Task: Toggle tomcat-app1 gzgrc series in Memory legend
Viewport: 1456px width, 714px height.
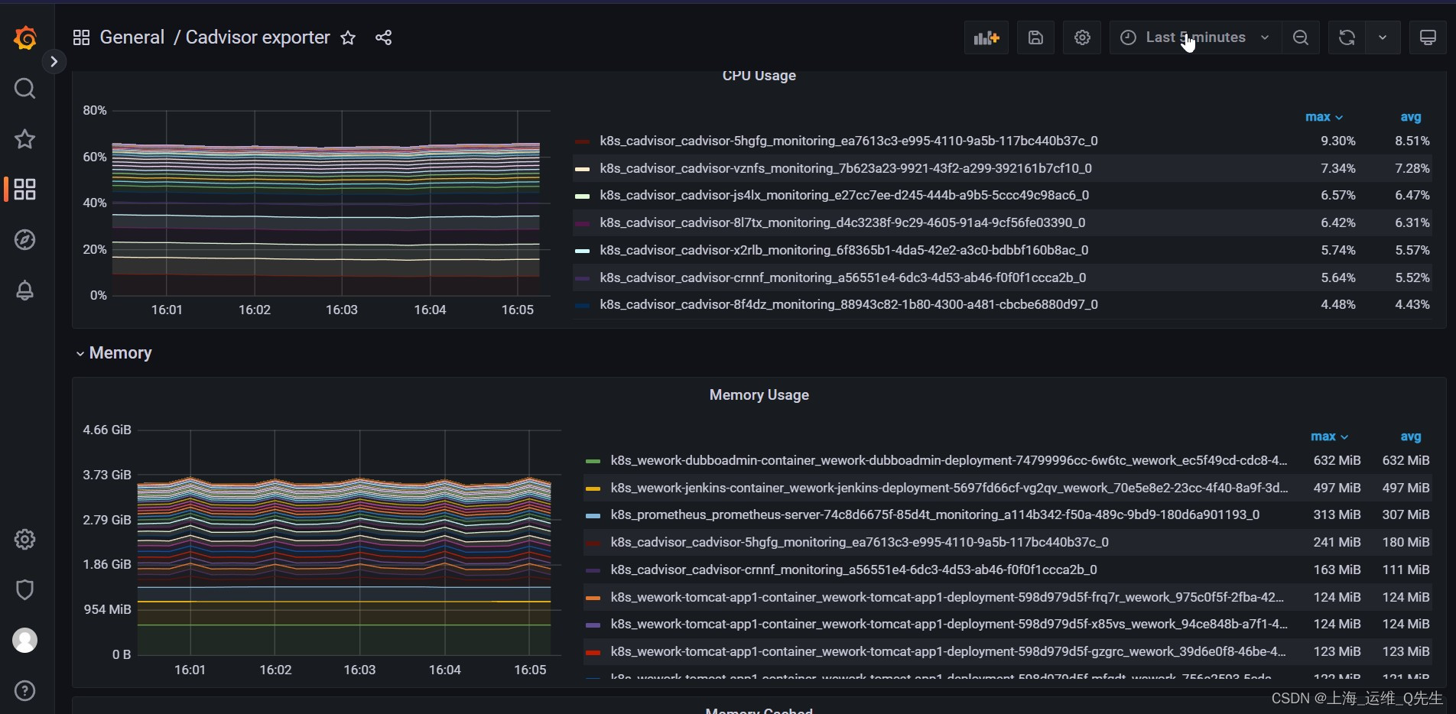Action: point(948,652)
